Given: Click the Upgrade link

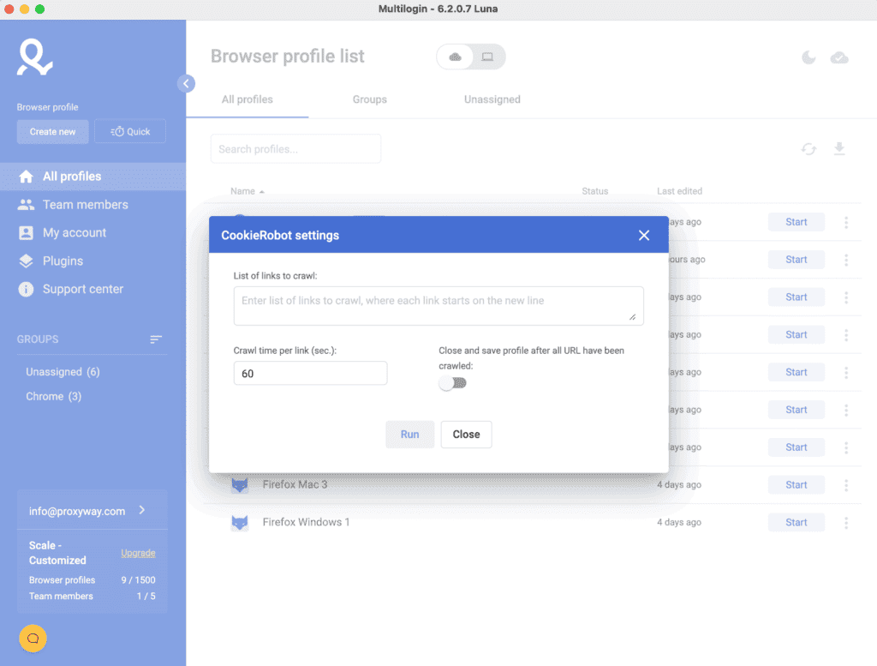Looking at the screenshot, I should (138, 553).
